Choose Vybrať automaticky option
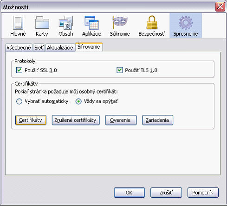Image resolution: width=227 pixels, height=206 pixels. coord(19,101)
